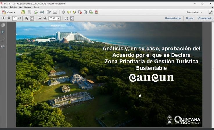Zoom out with the minus button
Viewport: 214px width, 130px height.
point(40,18)
